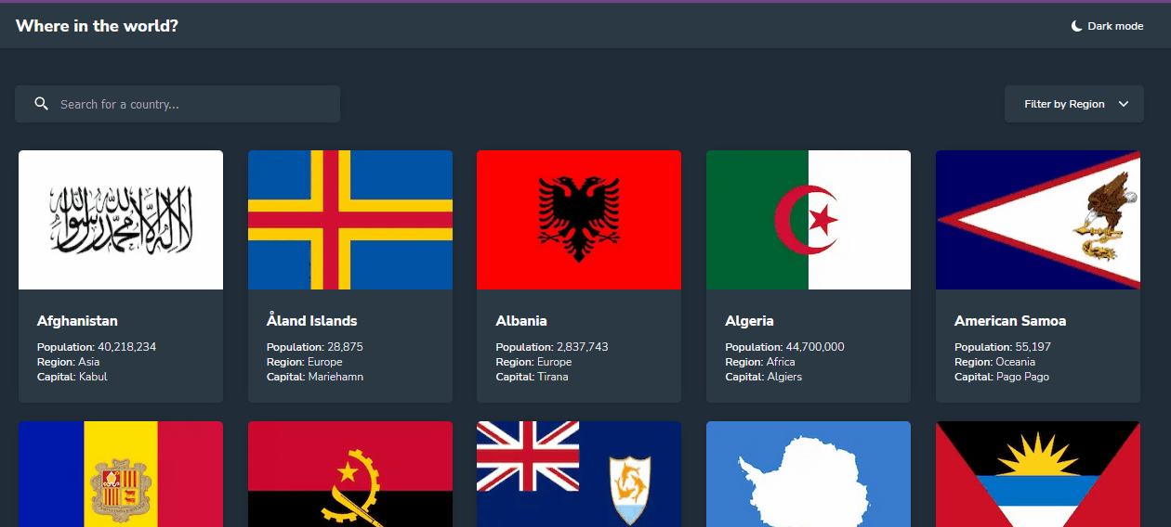Open the Afghanistan flag image
Viewport: 1171px width, 527px height.
coord(121,220)
